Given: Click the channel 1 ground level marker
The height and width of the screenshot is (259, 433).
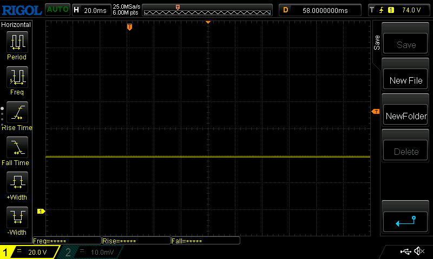Looking at the screenshot, I should coord(41,211).
